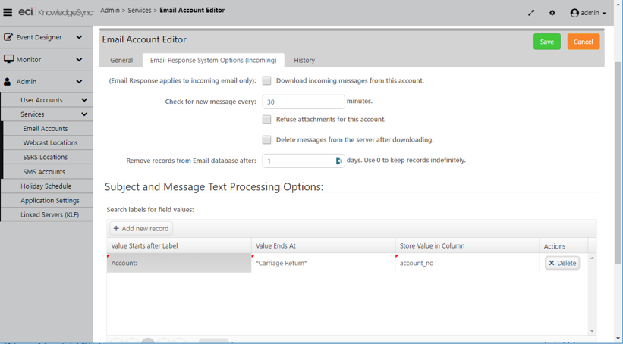
Task: Open the settings gear icon
Action: coord(552,13)
